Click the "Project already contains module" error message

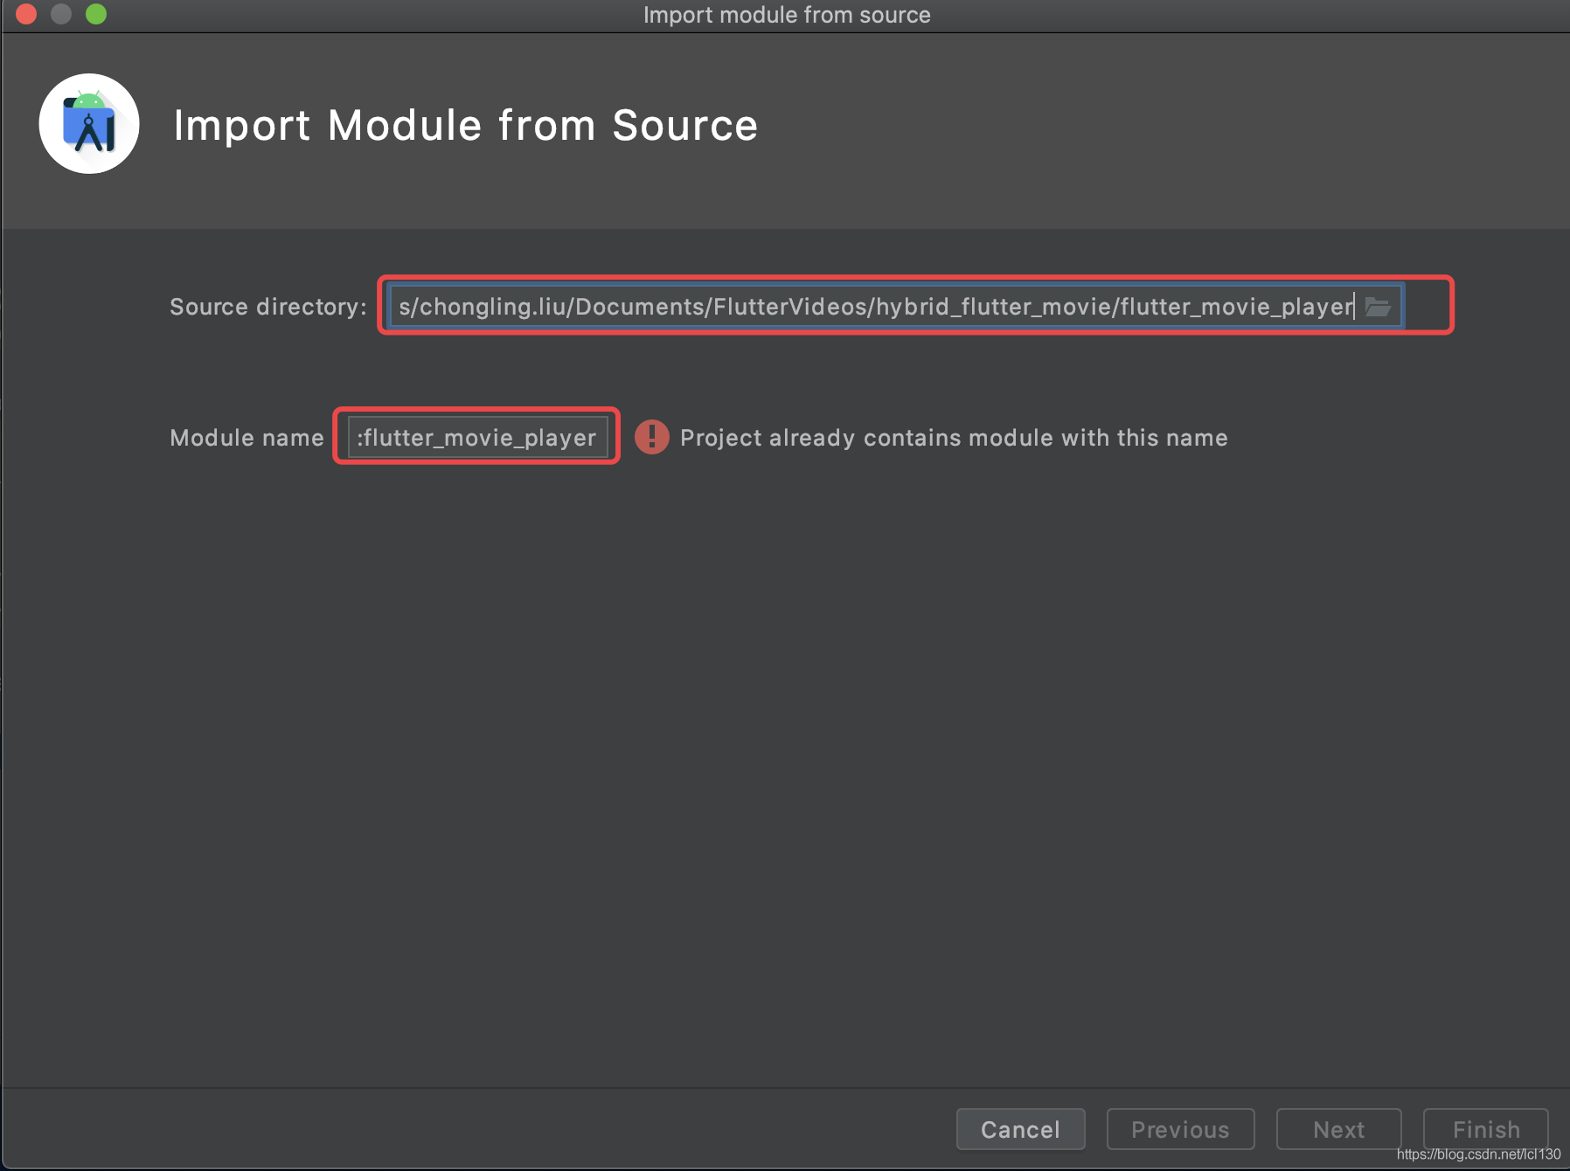point(954,438)
